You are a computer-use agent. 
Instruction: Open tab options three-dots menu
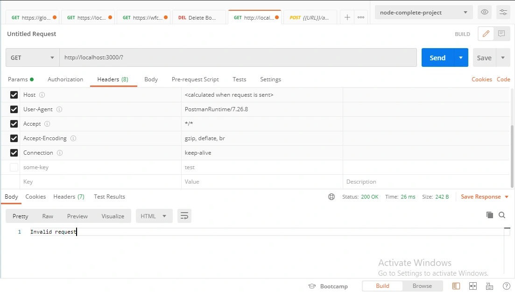pos(360,17)
